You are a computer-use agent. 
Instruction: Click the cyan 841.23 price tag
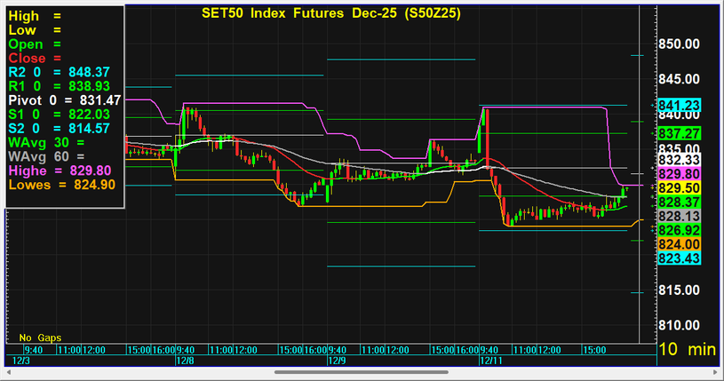(680, 105)
